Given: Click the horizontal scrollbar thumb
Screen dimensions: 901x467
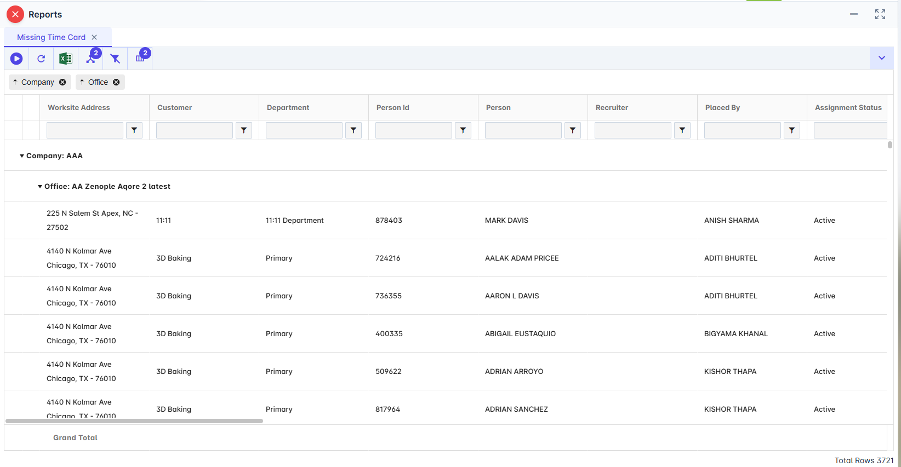Looking at the screenshot, I should pos(134,421).
